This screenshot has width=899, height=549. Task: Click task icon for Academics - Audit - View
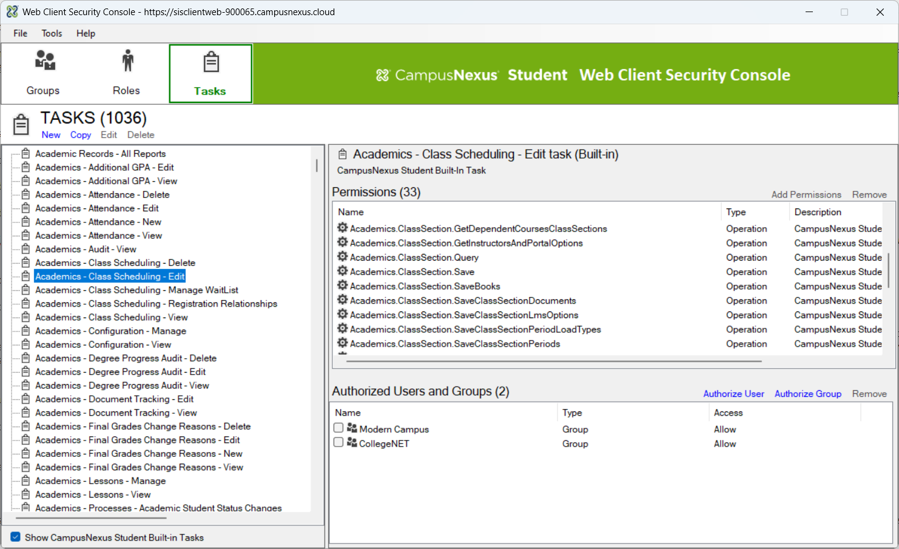(x=25, y=249)
